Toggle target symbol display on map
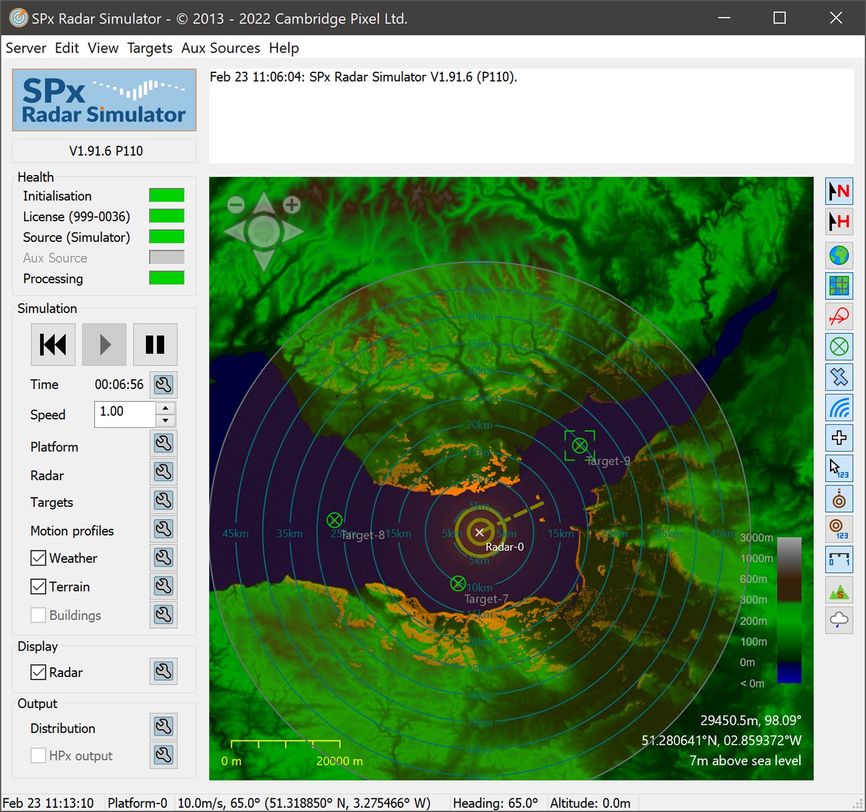This screenshot has height=812, width=866. coord(839,347)
